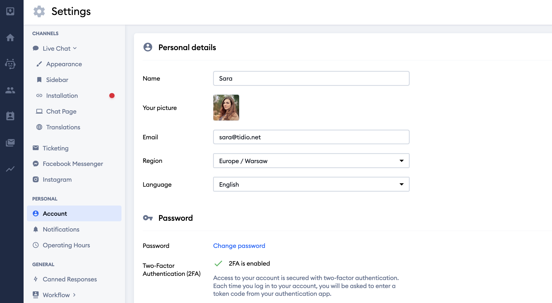Click the green 2FA enabled checkmark
Image resolution: width=552 pixels, height=303 pixels.
218,263
